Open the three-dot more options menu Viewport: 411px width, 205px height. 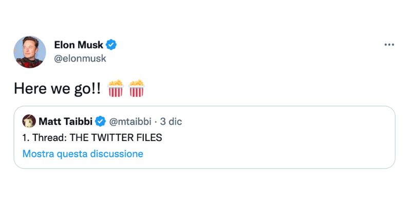pyautogui.click(x=389, y=45)
